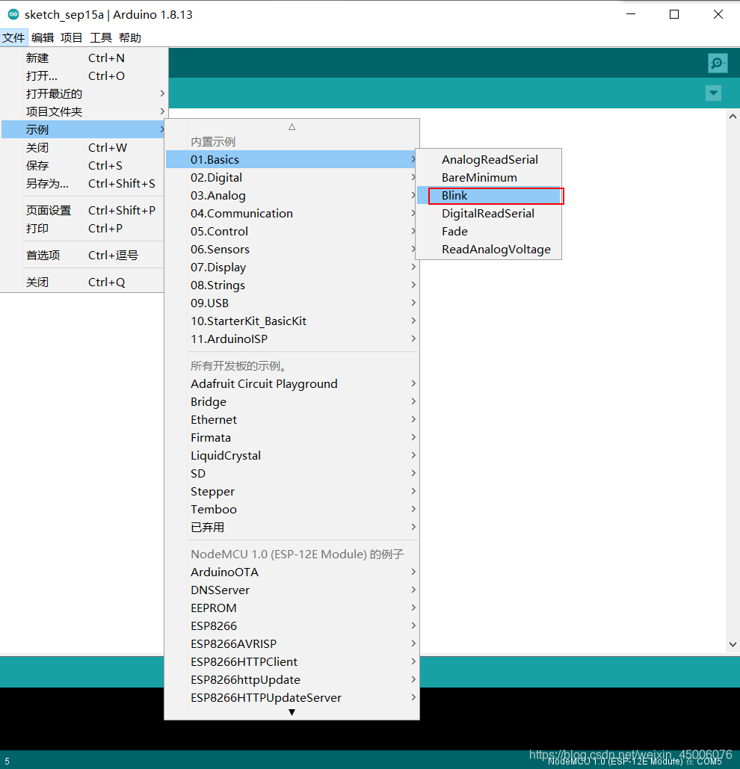Expand the 项目文件夹 submenu
Image resolution: width=740 pixels, height=769 pixels.
coord(84,112)
